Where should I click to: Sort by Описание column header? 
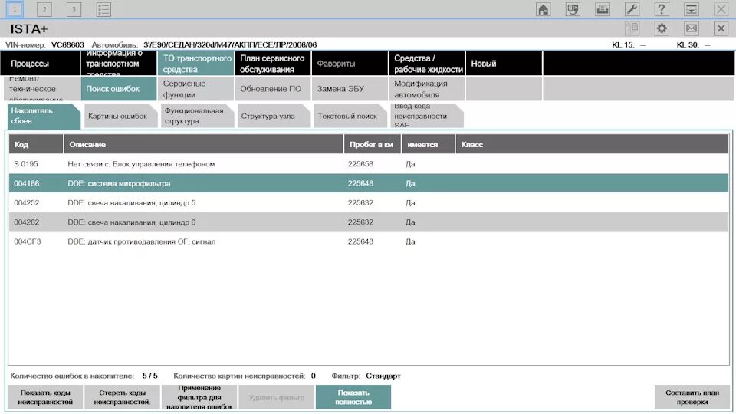(x=203, y=144)
